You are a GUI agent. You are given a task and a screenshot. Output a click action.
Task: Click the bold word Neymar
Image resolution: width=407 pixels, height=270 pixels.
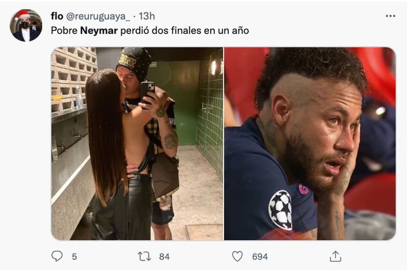coord(99,31)
